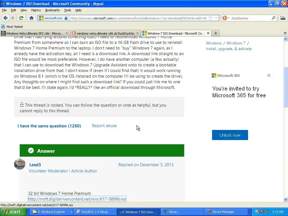Show the tab groups list icon
288x216 pixels.
click(x=285, y=33)
